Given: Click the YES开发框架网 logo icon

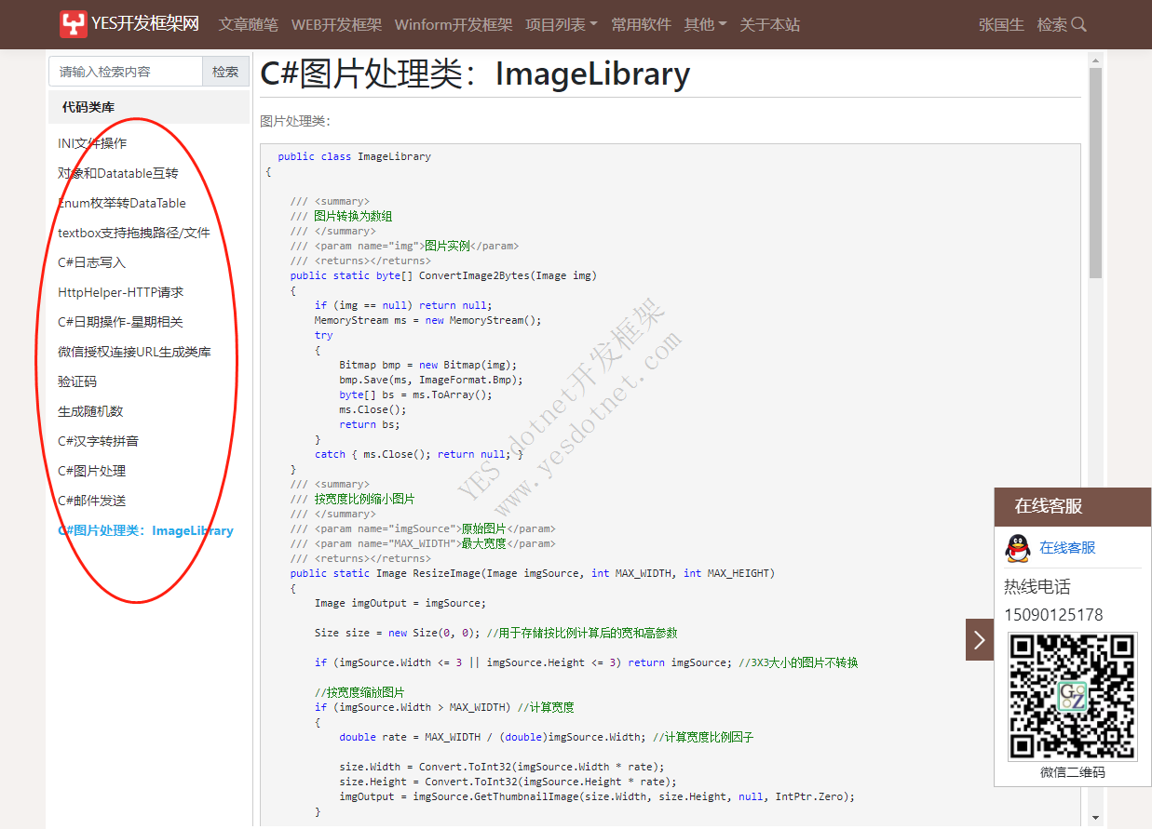Looking at the screenshot, I should [74, 24].
